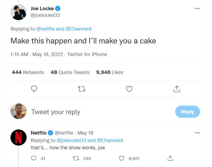Share the Netflix reply tweet
The image size is (212, 167).
coord(170,158)
